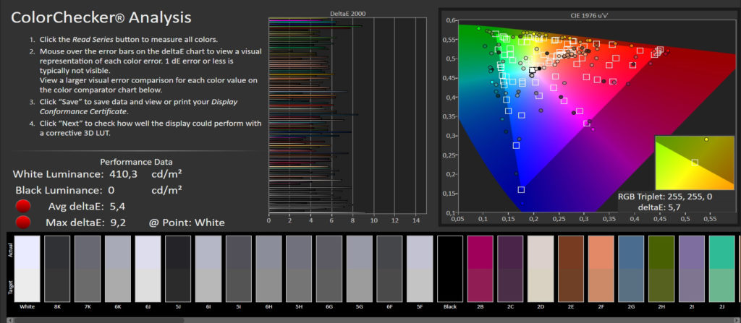Pick the 2F salmon orange swatch
741x323 pixels.
(601, 269)
